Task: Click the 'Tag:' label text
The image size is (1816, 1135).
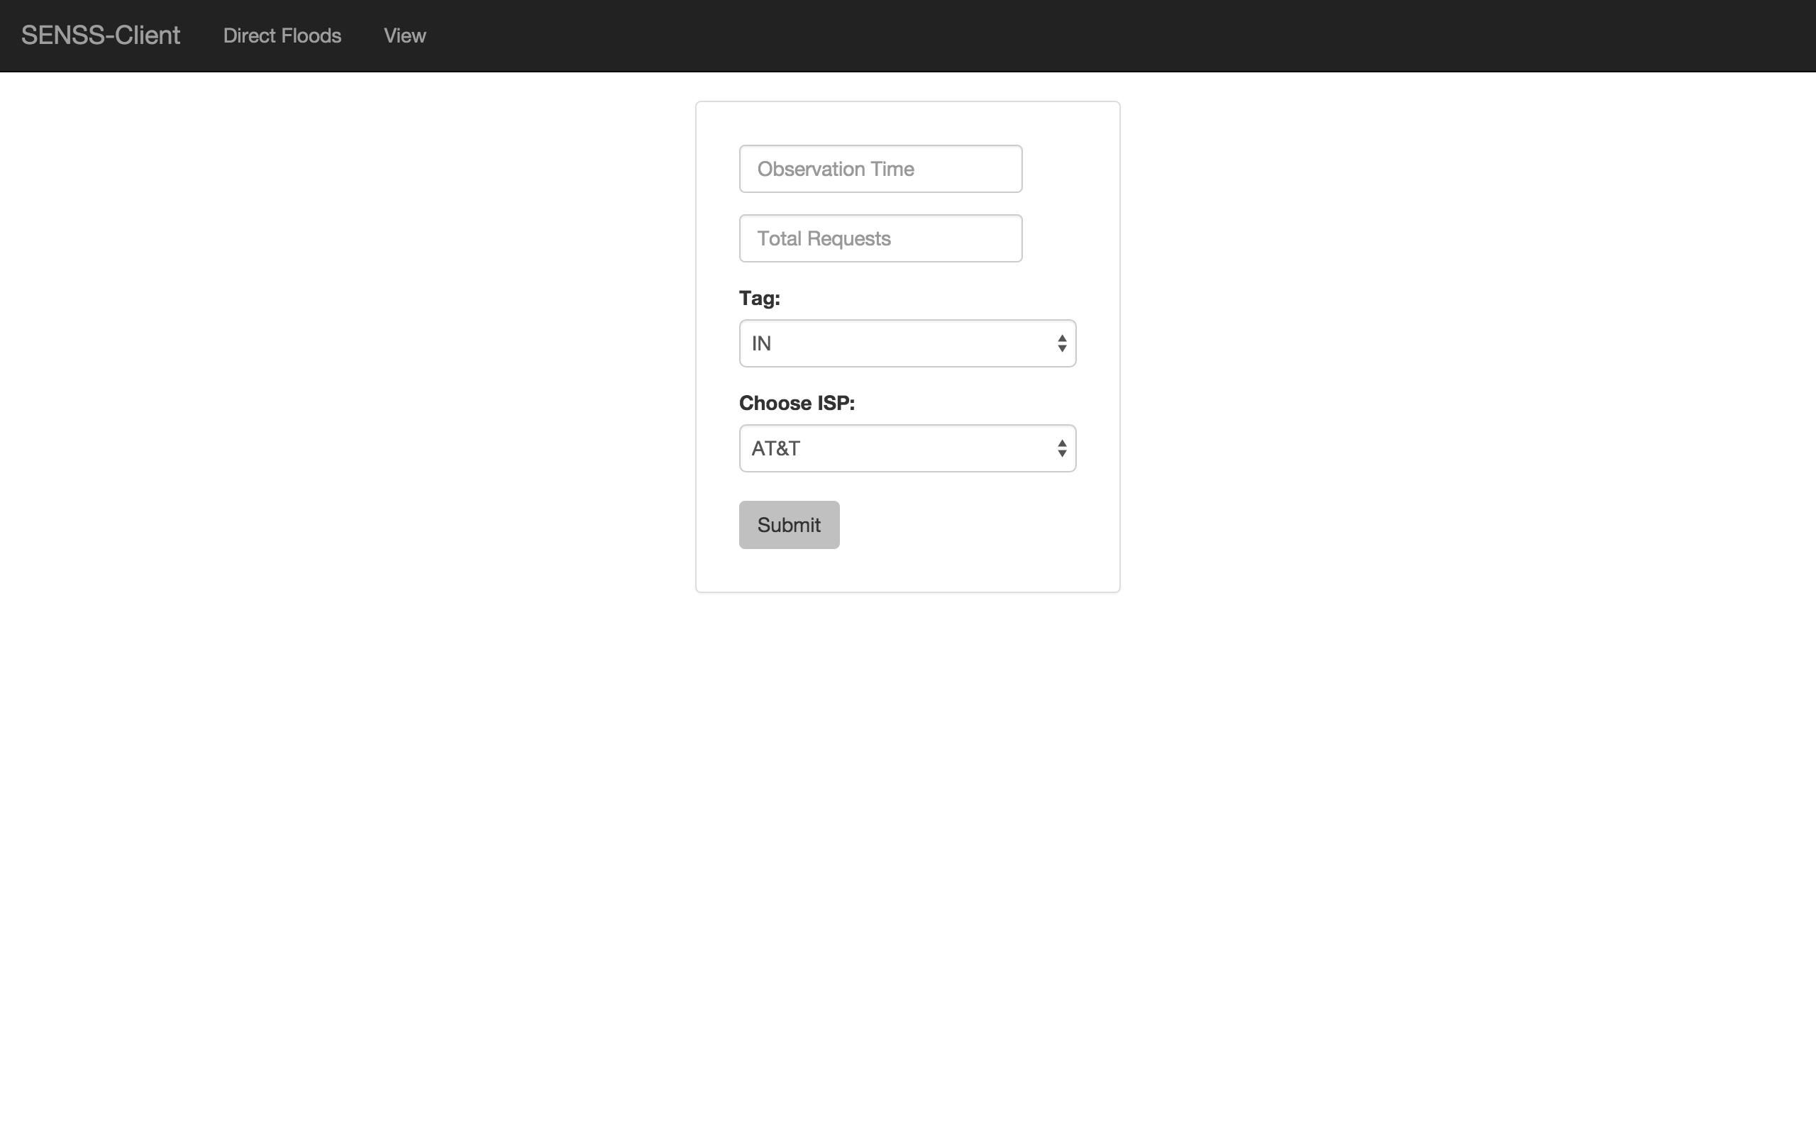Action: (x=760, y=298)
